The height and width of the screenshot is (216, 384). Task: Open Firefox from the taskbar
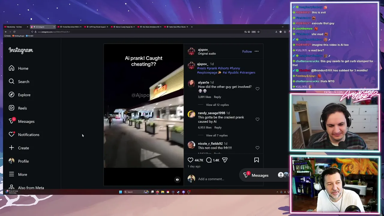tap(157, 192)
